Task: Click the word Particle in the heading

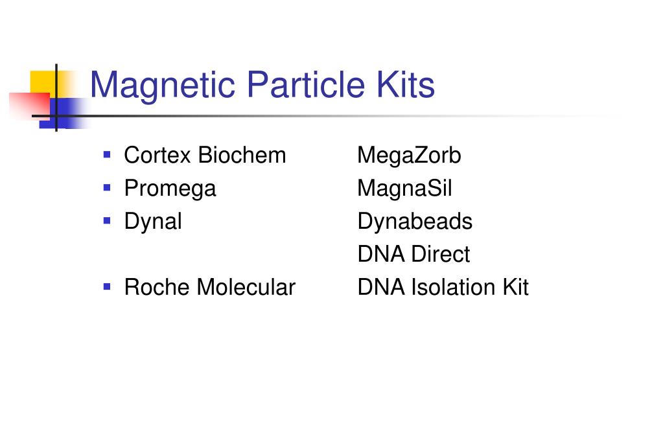Action: click(306, 85)
